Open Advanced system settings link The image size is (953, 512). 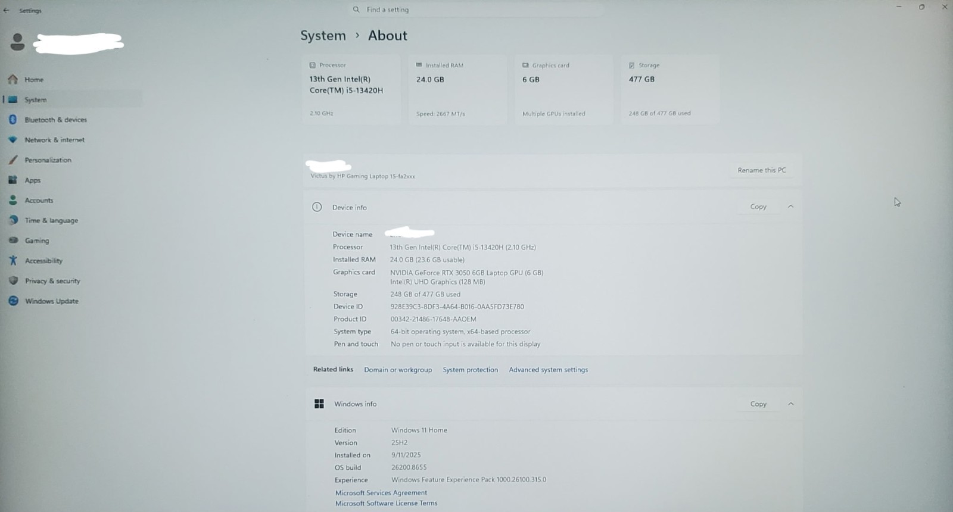coord(548,370)
